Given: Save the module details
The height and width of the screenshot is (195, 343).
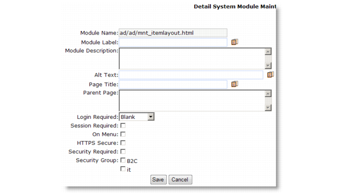Looking at the screenshot, I should 159,179.
